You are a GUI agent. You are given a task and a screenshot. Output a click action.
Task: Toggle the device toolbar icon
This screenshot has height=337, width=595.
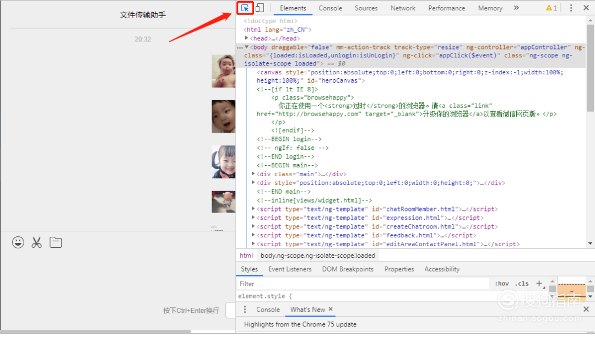click(259, 8)
